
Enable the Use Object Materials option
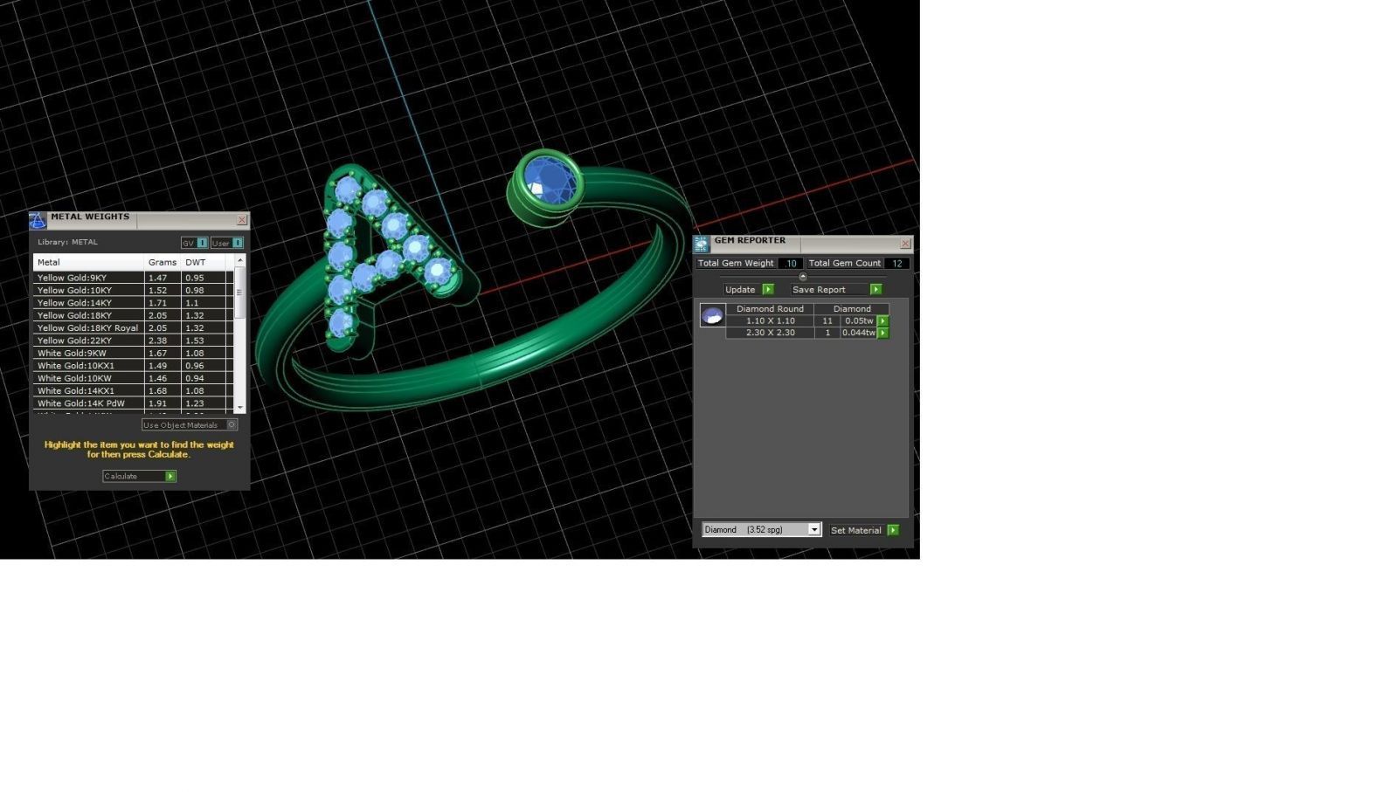coord(232,425)
